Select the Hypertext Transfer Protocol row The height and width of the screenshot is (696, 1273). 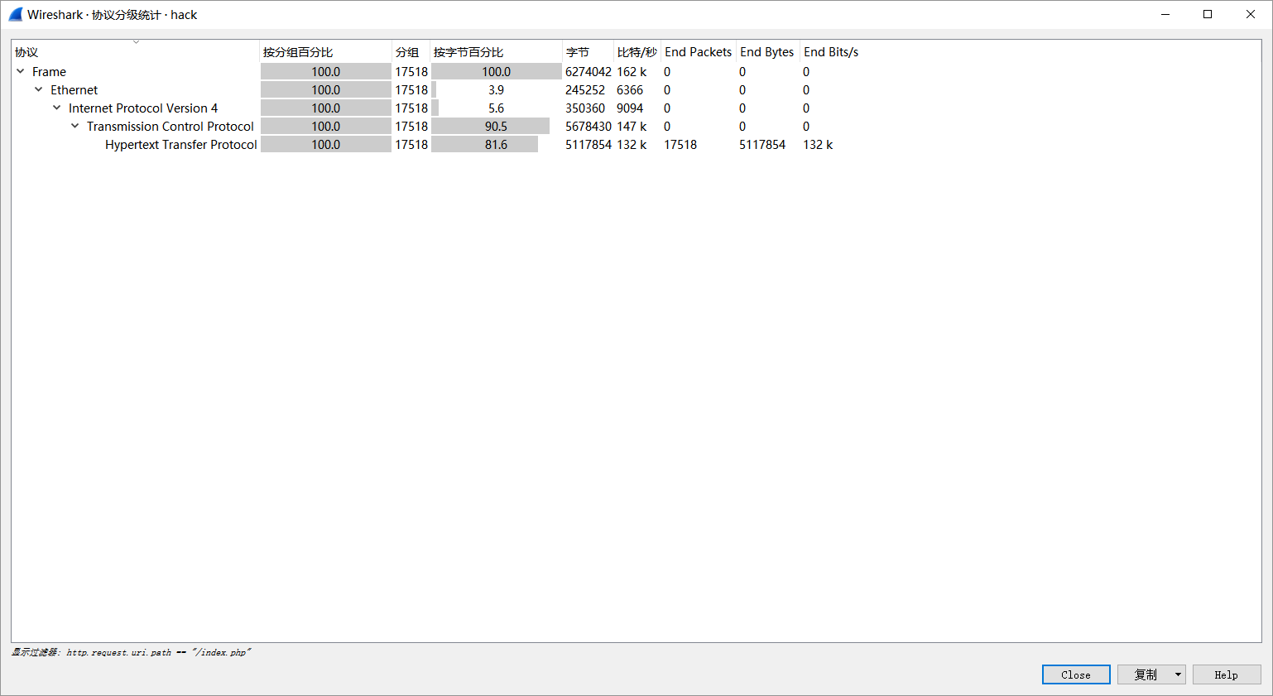point(180,145)
